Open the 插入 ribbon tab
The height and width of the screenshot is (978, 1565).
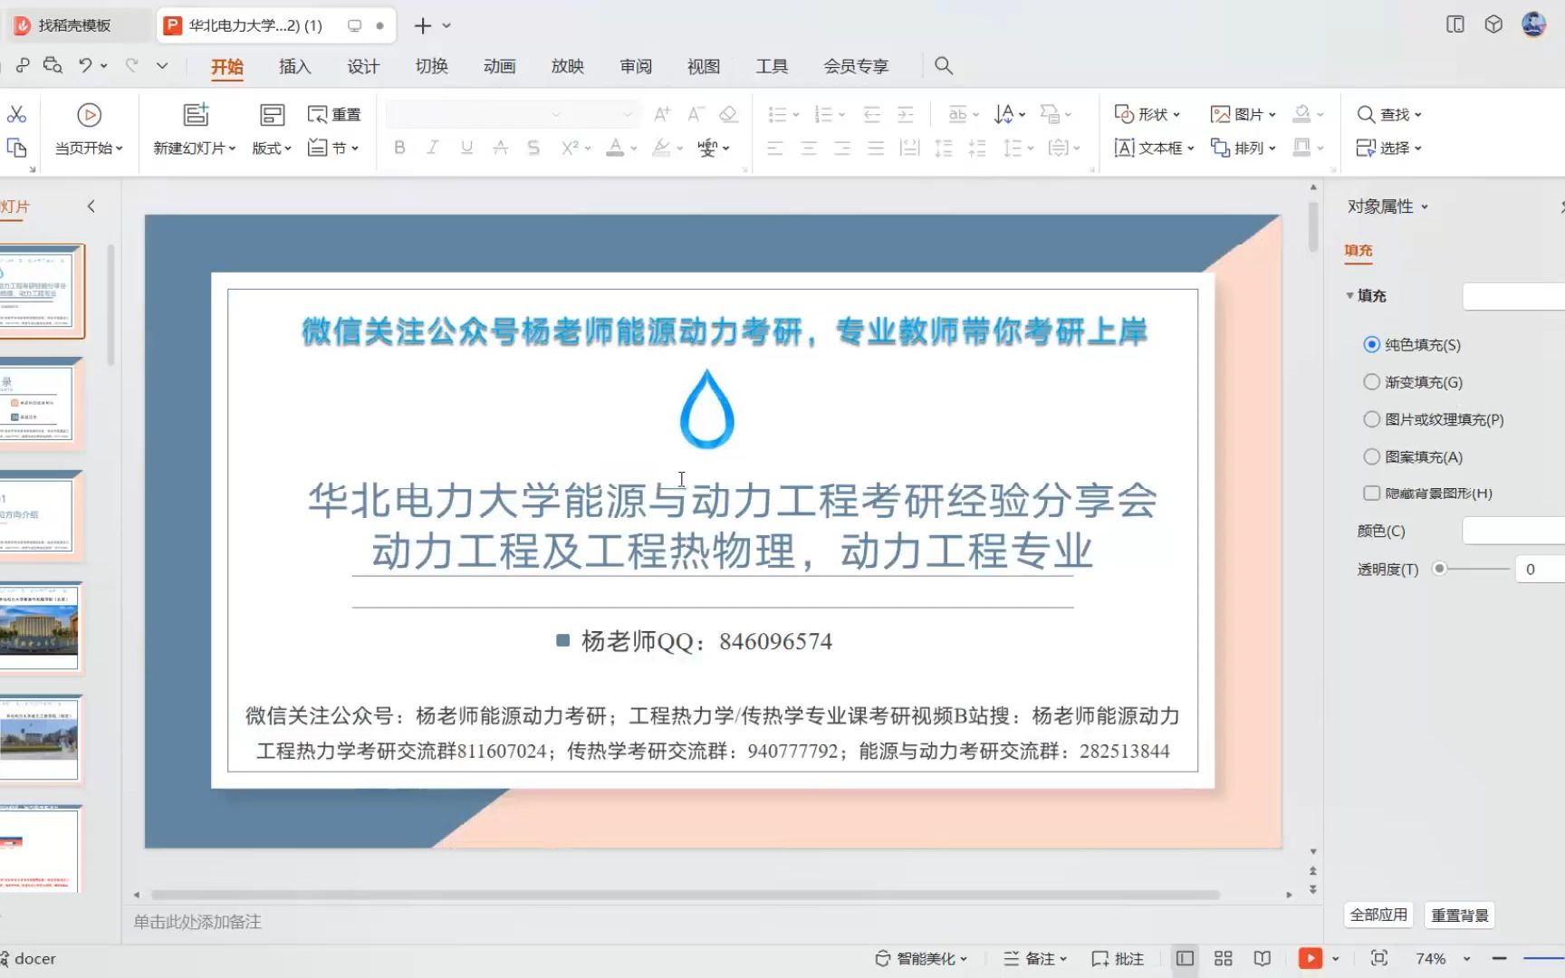(x=295, y=66)
